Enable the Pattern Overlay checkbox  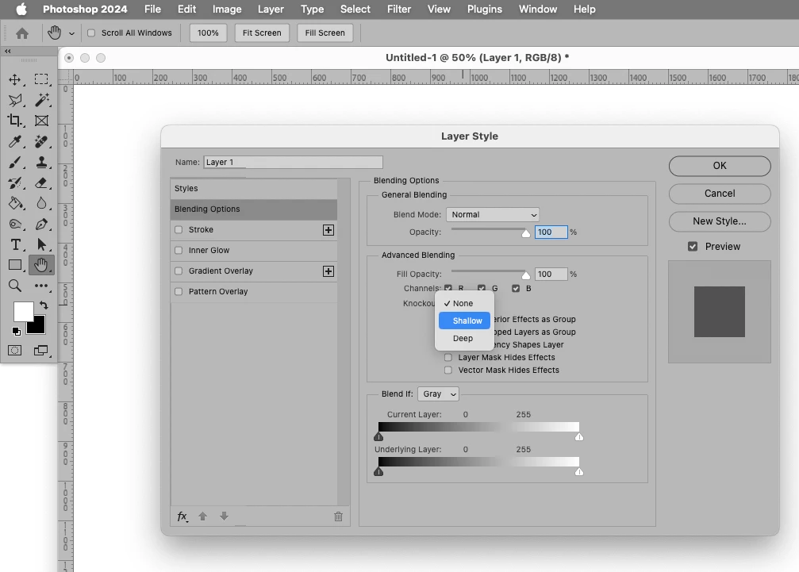point(179,291)
